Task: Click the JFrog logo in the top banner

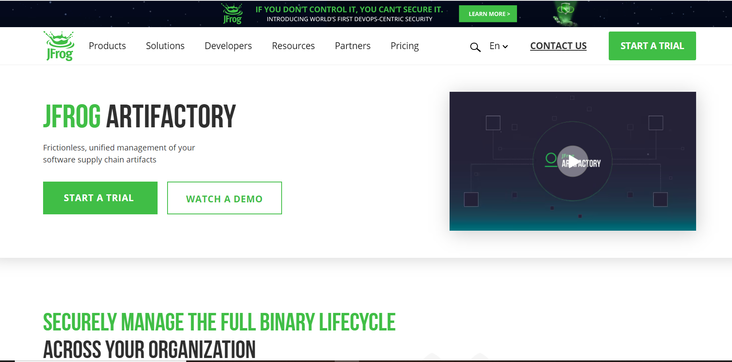Action: pos(233,14)
